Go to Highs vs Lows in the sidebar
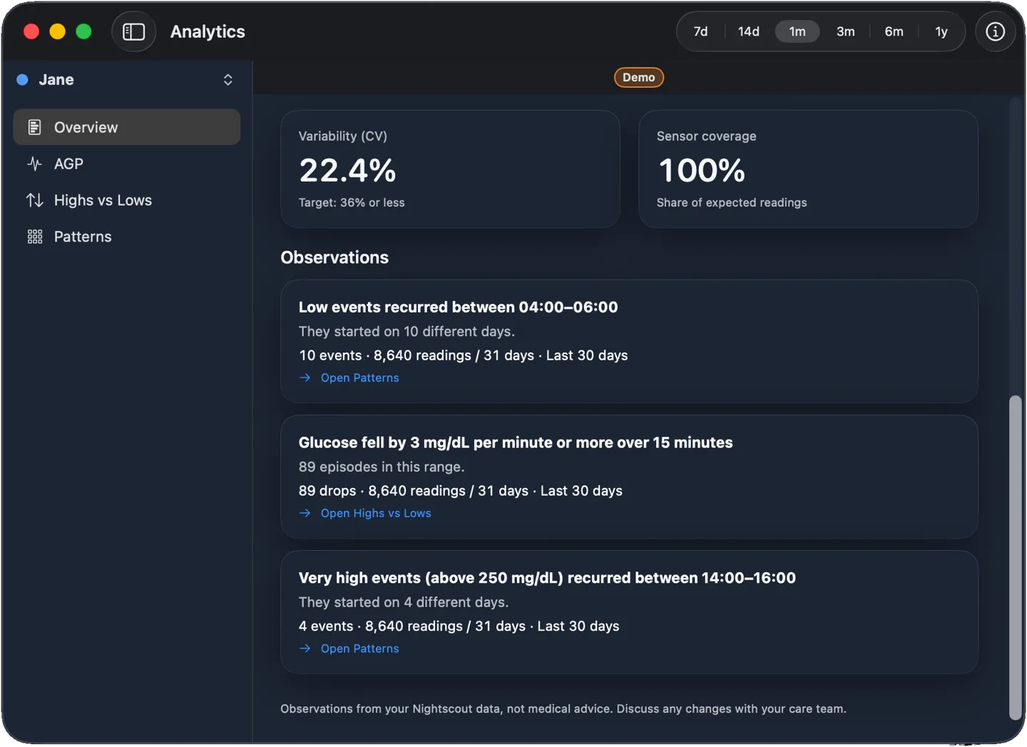 click(x=127, y=200)
